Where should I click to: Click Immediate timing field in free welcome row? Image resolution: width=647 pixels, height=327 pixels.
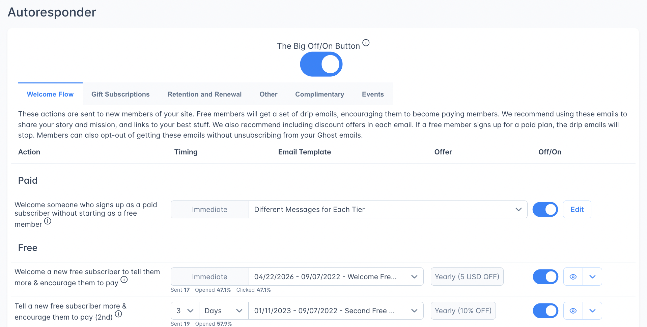click(x=209, y=277)
